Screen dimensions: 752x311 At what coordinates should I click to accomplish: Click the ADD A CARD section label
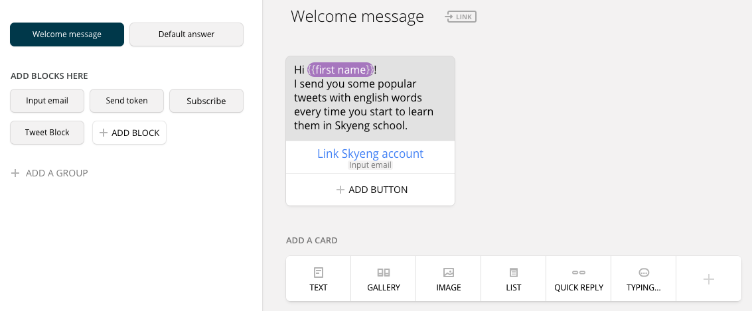coord(312,241)
